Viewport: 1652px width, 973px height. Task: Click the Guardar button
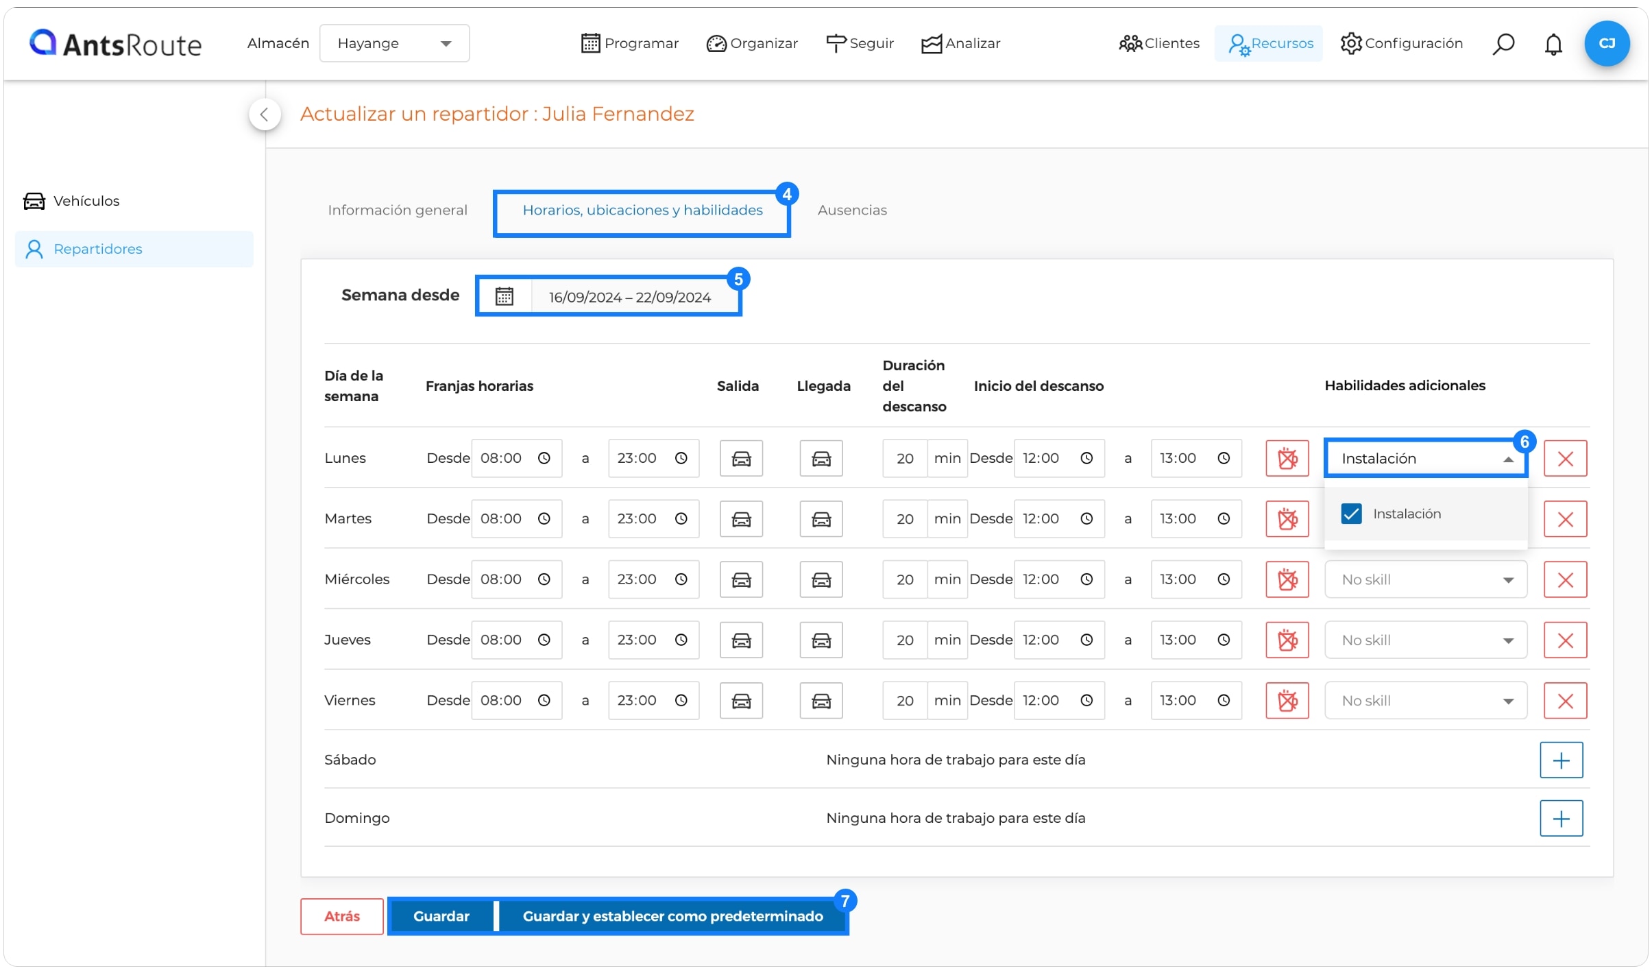441,916
